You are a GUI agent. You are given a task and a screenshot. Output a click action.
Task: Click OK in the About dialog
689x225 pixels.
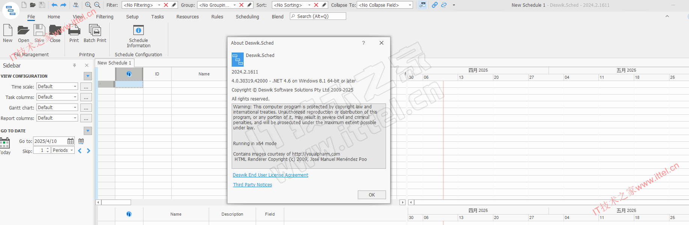coord(372,195)
